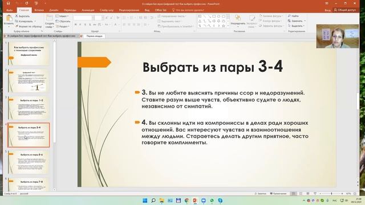Viewport: 365px width, 205px height.
Task: Select the star shape in shapes gallery
Action: 224,26
